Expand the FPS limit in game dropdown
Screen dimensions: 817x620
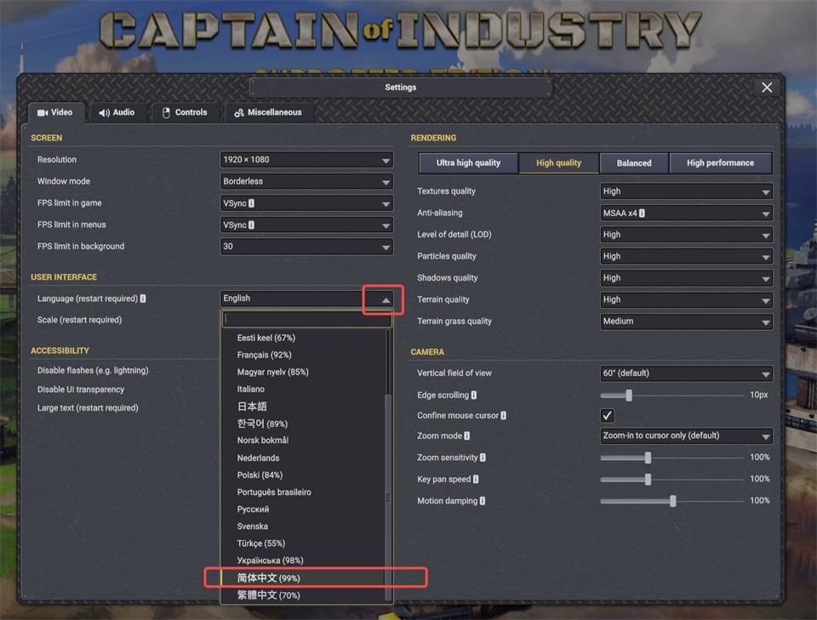tap(306, 203)
